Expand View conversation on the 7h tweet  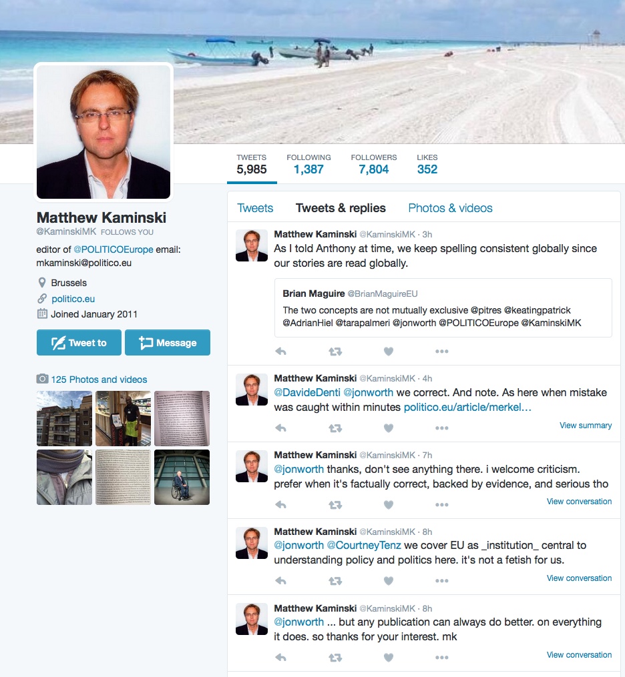(x=579, y=502)
